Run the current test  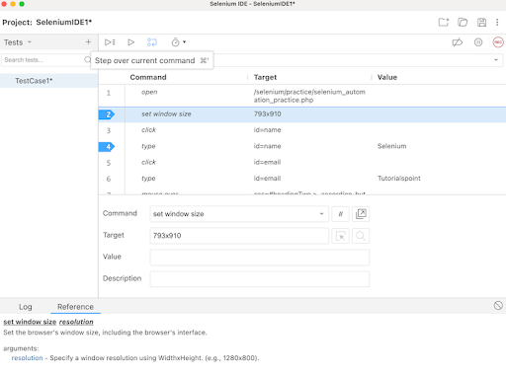click(x=130, y=42)
